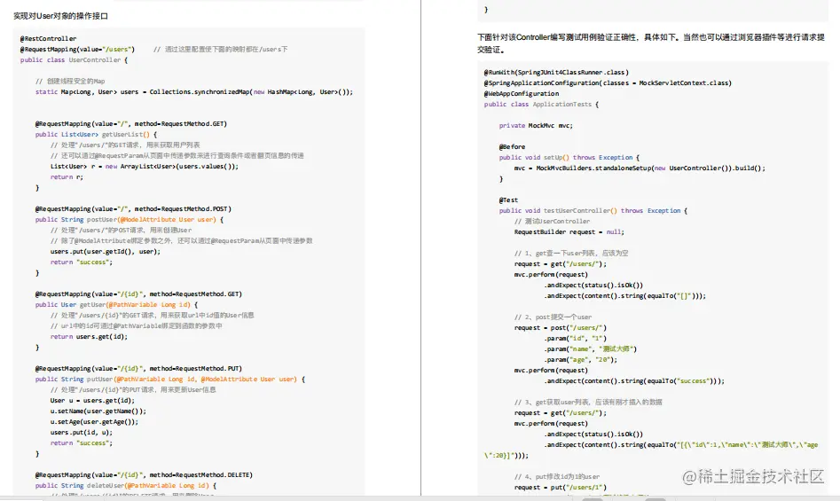Screen dimensions: 840x501
Task: Click the static Map Collections.synchronizedMap line
Action: 194,92
